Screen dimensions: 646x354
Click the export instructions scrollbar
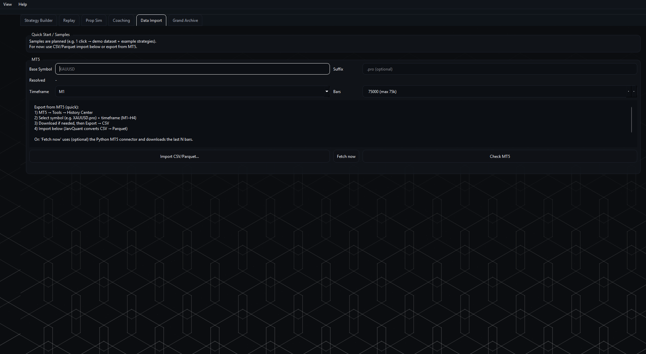[x=632, y=120]
